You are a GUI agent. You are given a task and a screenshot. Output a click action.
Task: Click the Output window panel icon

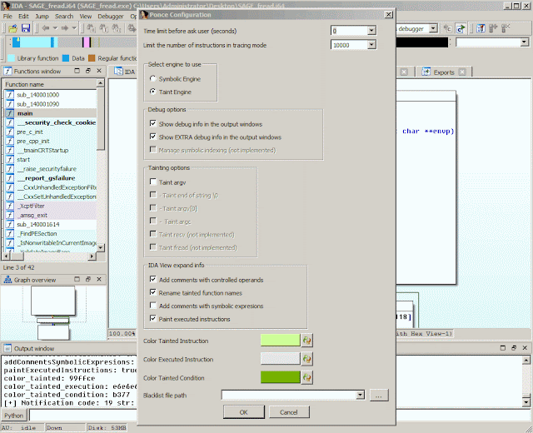[7, 348]
